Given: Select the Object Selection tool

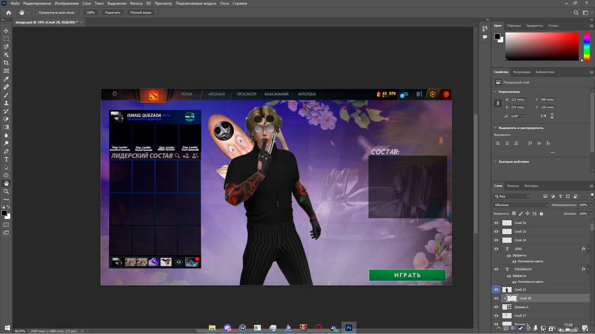Looking at the screenshot, I should tap(6, 55).
